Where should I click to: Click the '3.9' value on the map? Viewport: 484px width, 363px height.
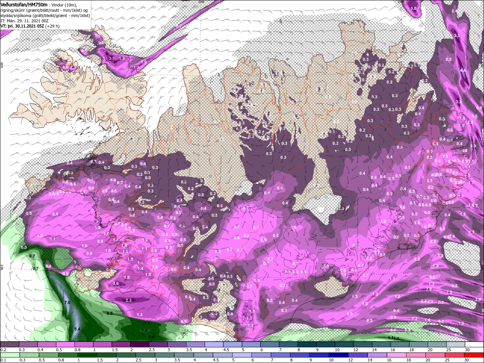[x=473, y=146]
